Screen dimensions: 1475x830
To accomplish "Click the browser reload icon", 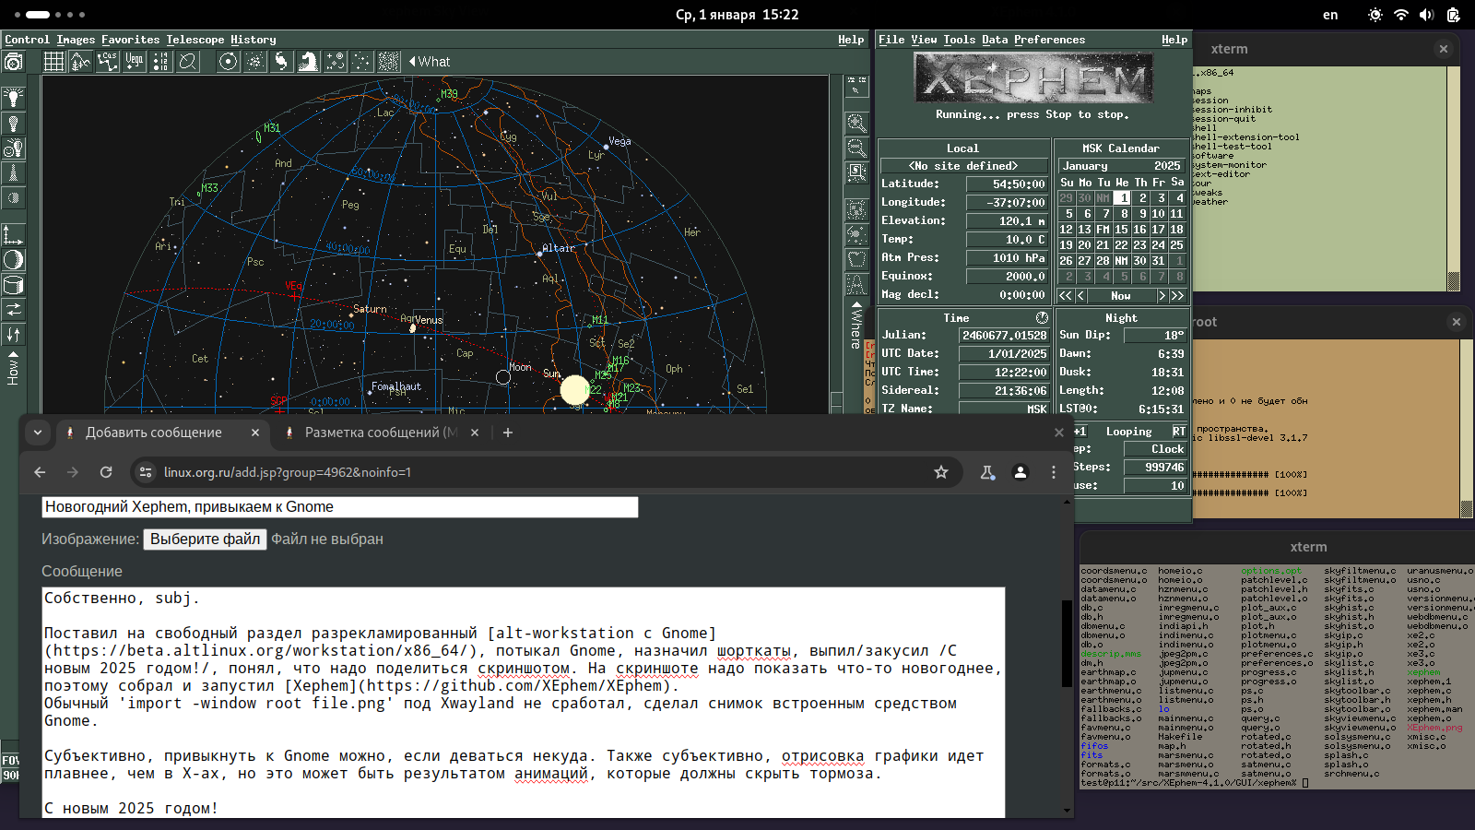I will click(x=106, y=472).
